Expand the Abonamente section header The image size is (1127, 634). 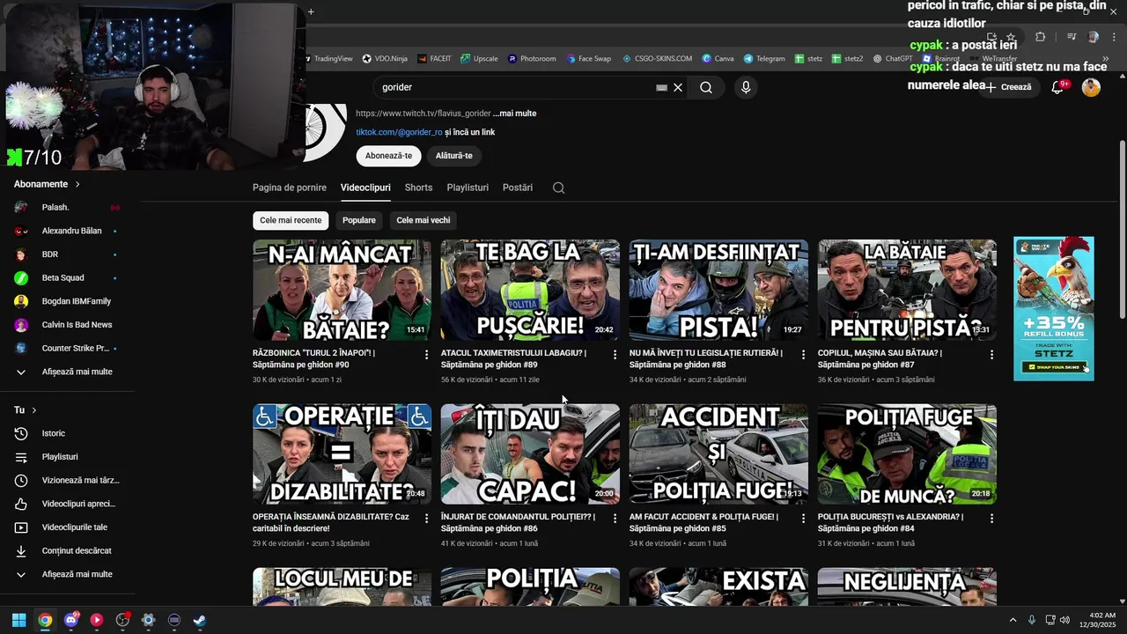47,184
